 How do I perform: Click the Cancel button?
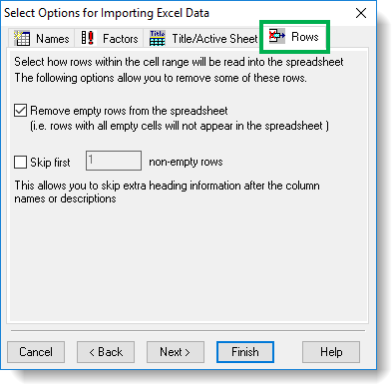36,352
